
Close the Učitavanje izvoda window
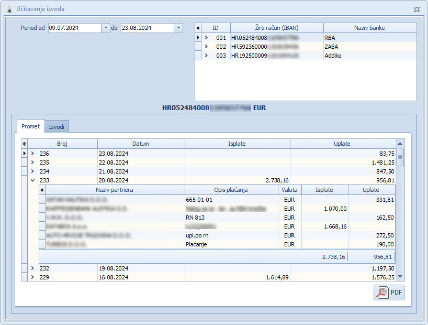point(416,9)
